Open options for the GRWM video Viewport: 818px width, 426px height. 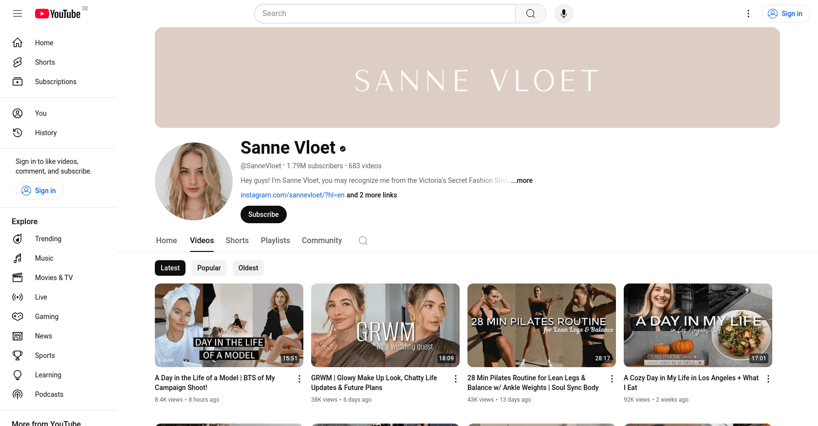click(456, 379)
